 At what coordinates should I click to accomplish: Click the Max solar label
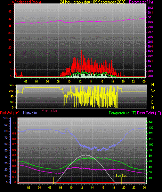pos(49,111)
